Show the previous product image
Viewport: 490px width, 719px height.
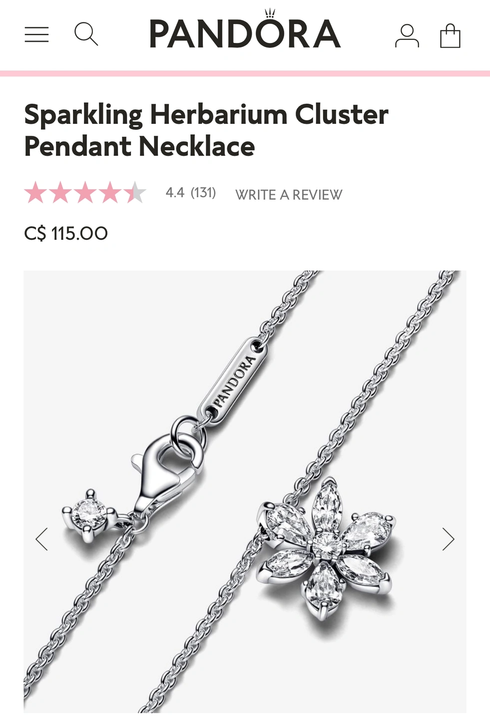click(41, 539)
